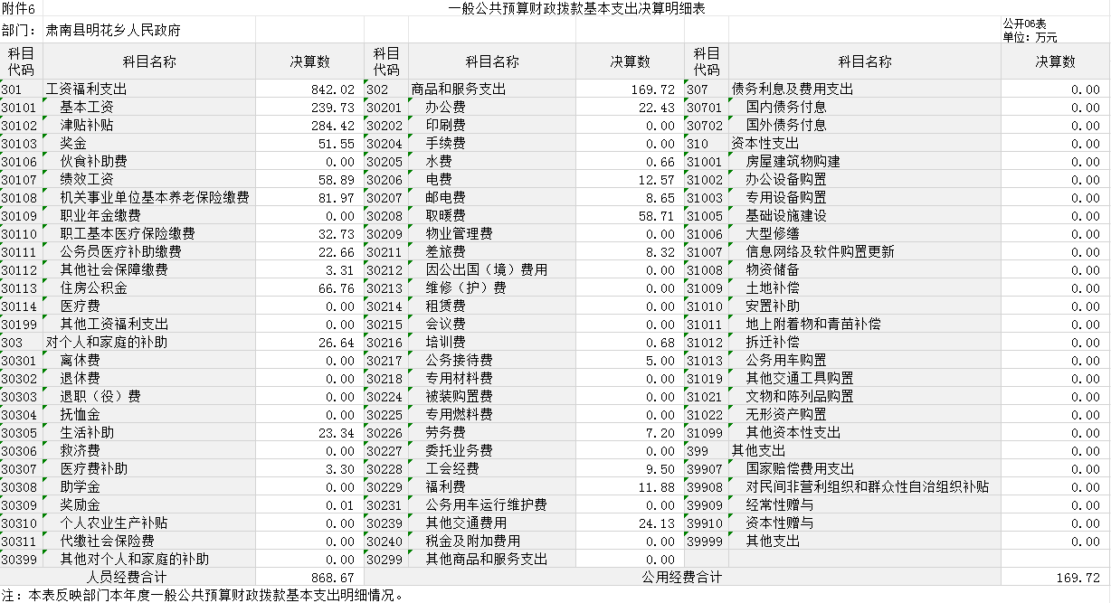Click the 其他交通费用 amount 24.13
The width and height of the screenshot is (1111, 603).
click(630, 523)
